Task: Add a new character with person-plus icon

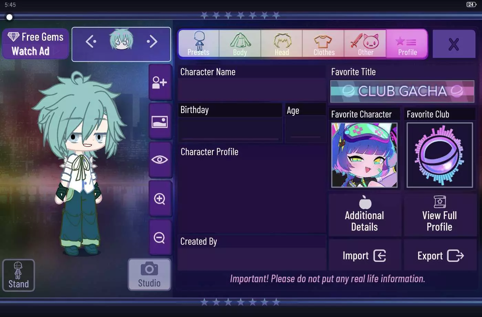Action: [x=160, y=82]
